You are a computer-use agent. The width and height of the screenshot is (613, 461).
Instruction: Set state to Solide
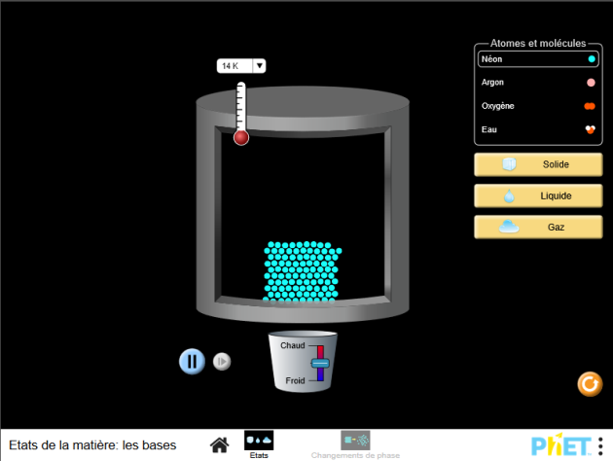538,164
